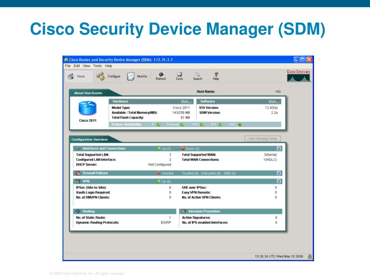Click the SDM version value 2.2a
The image size is (370, 277).
(274, 113)
